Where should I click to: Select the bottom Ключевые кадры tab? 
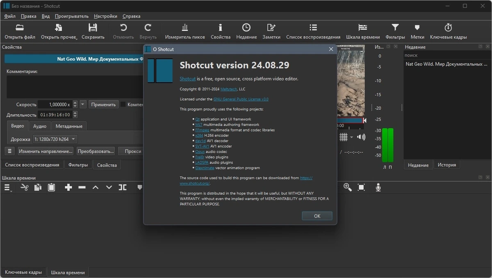[23, 272]
